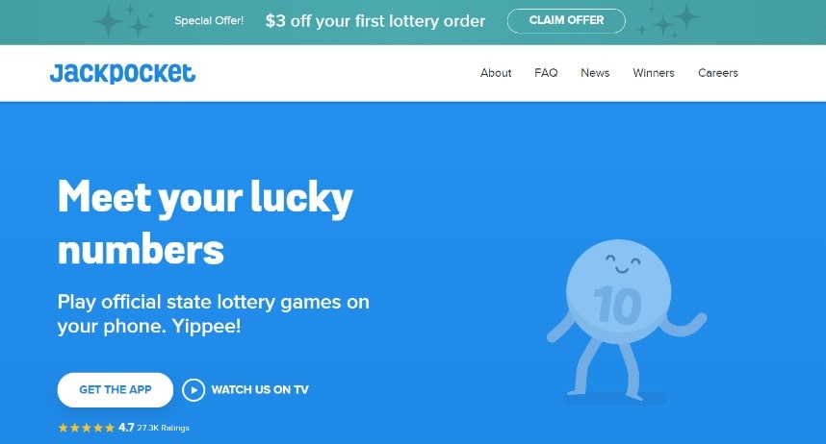Click the $3 off lottery order text
This screenshot has width=826, height=444.
375,21
